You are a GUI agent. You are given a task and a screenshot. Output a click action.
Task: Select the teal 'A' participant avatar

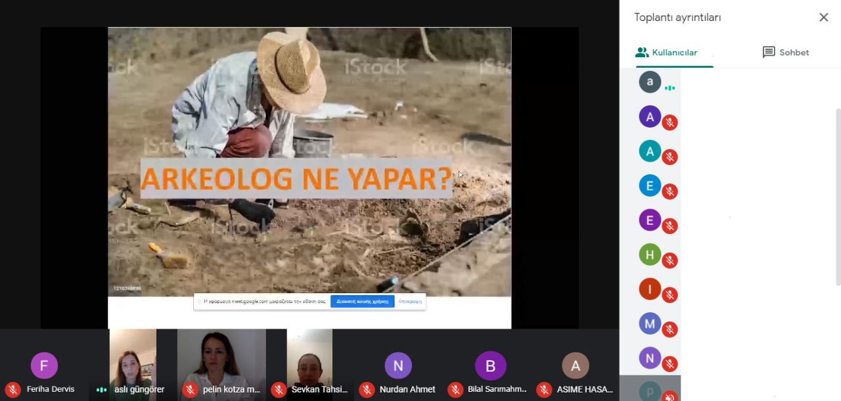pos(650,151)
